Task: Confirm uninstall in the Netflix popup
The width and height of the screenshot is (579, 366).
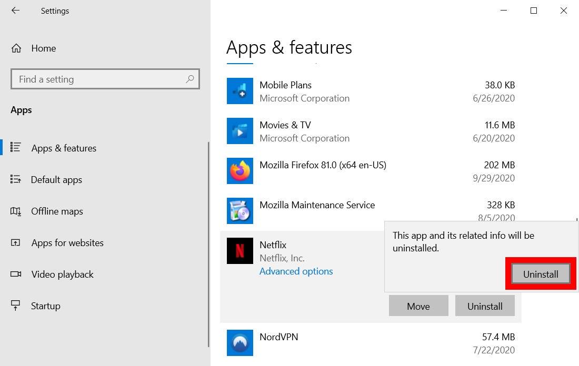Action: click(x=541, y=273)
